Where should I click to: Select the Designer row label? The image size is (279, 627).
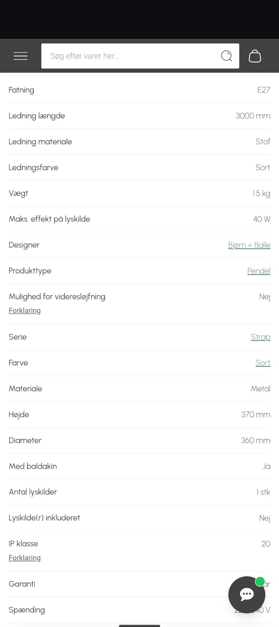click(24, 245)
